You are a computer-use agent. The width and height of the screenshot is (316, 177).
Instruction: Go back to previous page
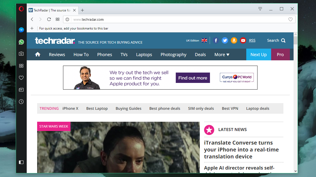point(32,19)
